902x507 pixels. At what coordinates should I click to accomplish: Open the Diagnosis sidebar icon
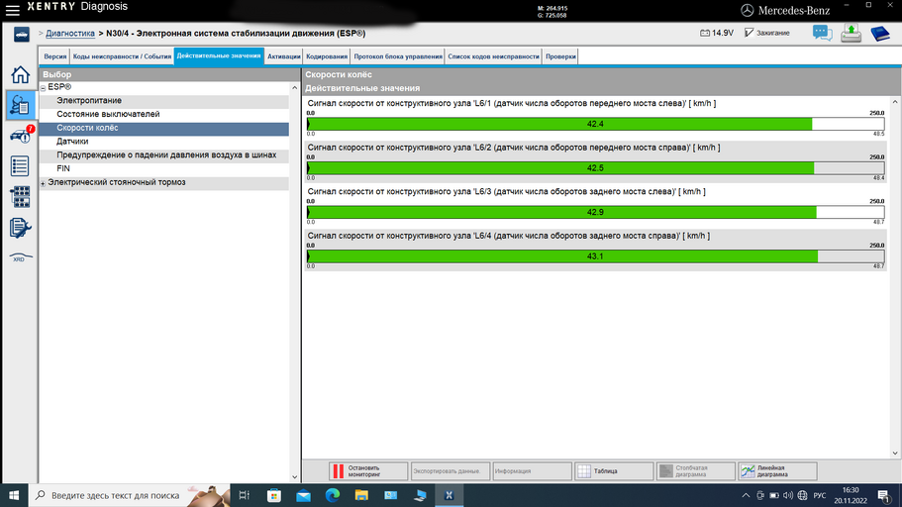(20, 105)
